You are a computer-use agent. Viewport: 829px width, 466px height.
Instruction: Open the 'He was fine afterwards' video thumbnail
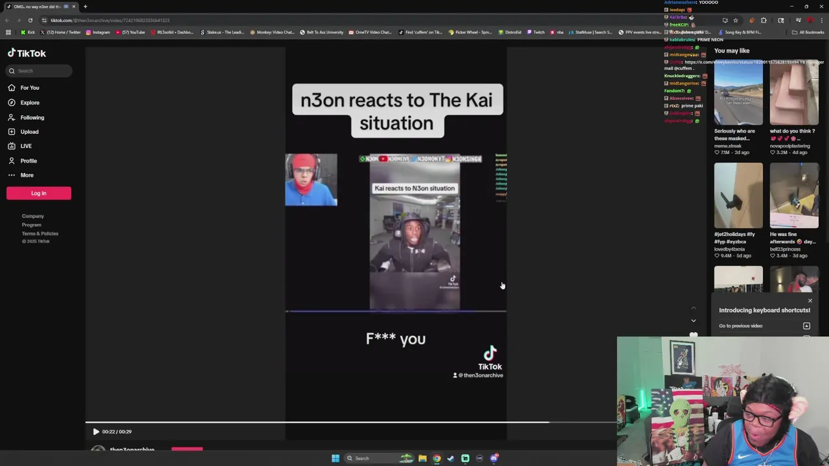pos(794,195)
